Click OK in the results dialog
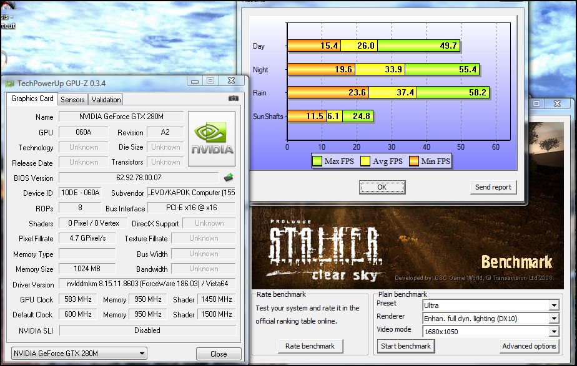This screenshot has height=366, width=577. (x=382, y=187)
